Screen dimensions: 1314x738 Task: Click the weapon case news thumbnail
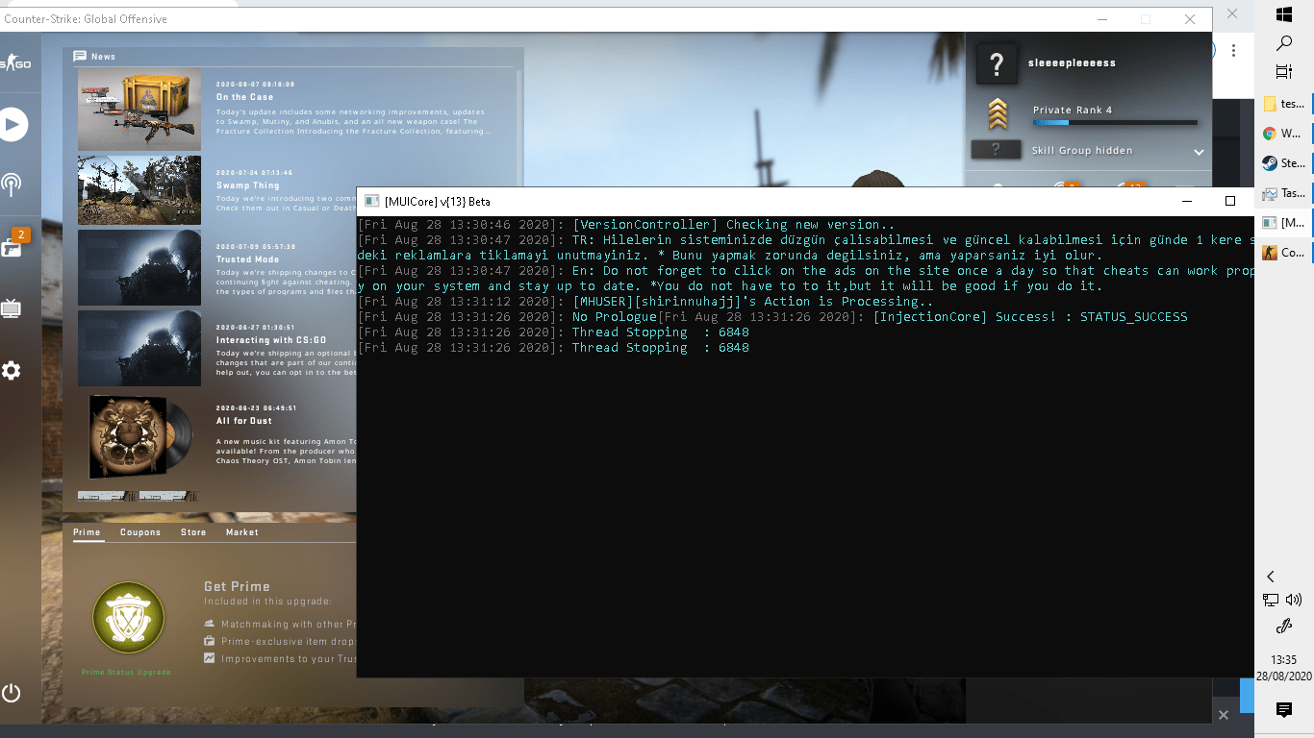139,110
